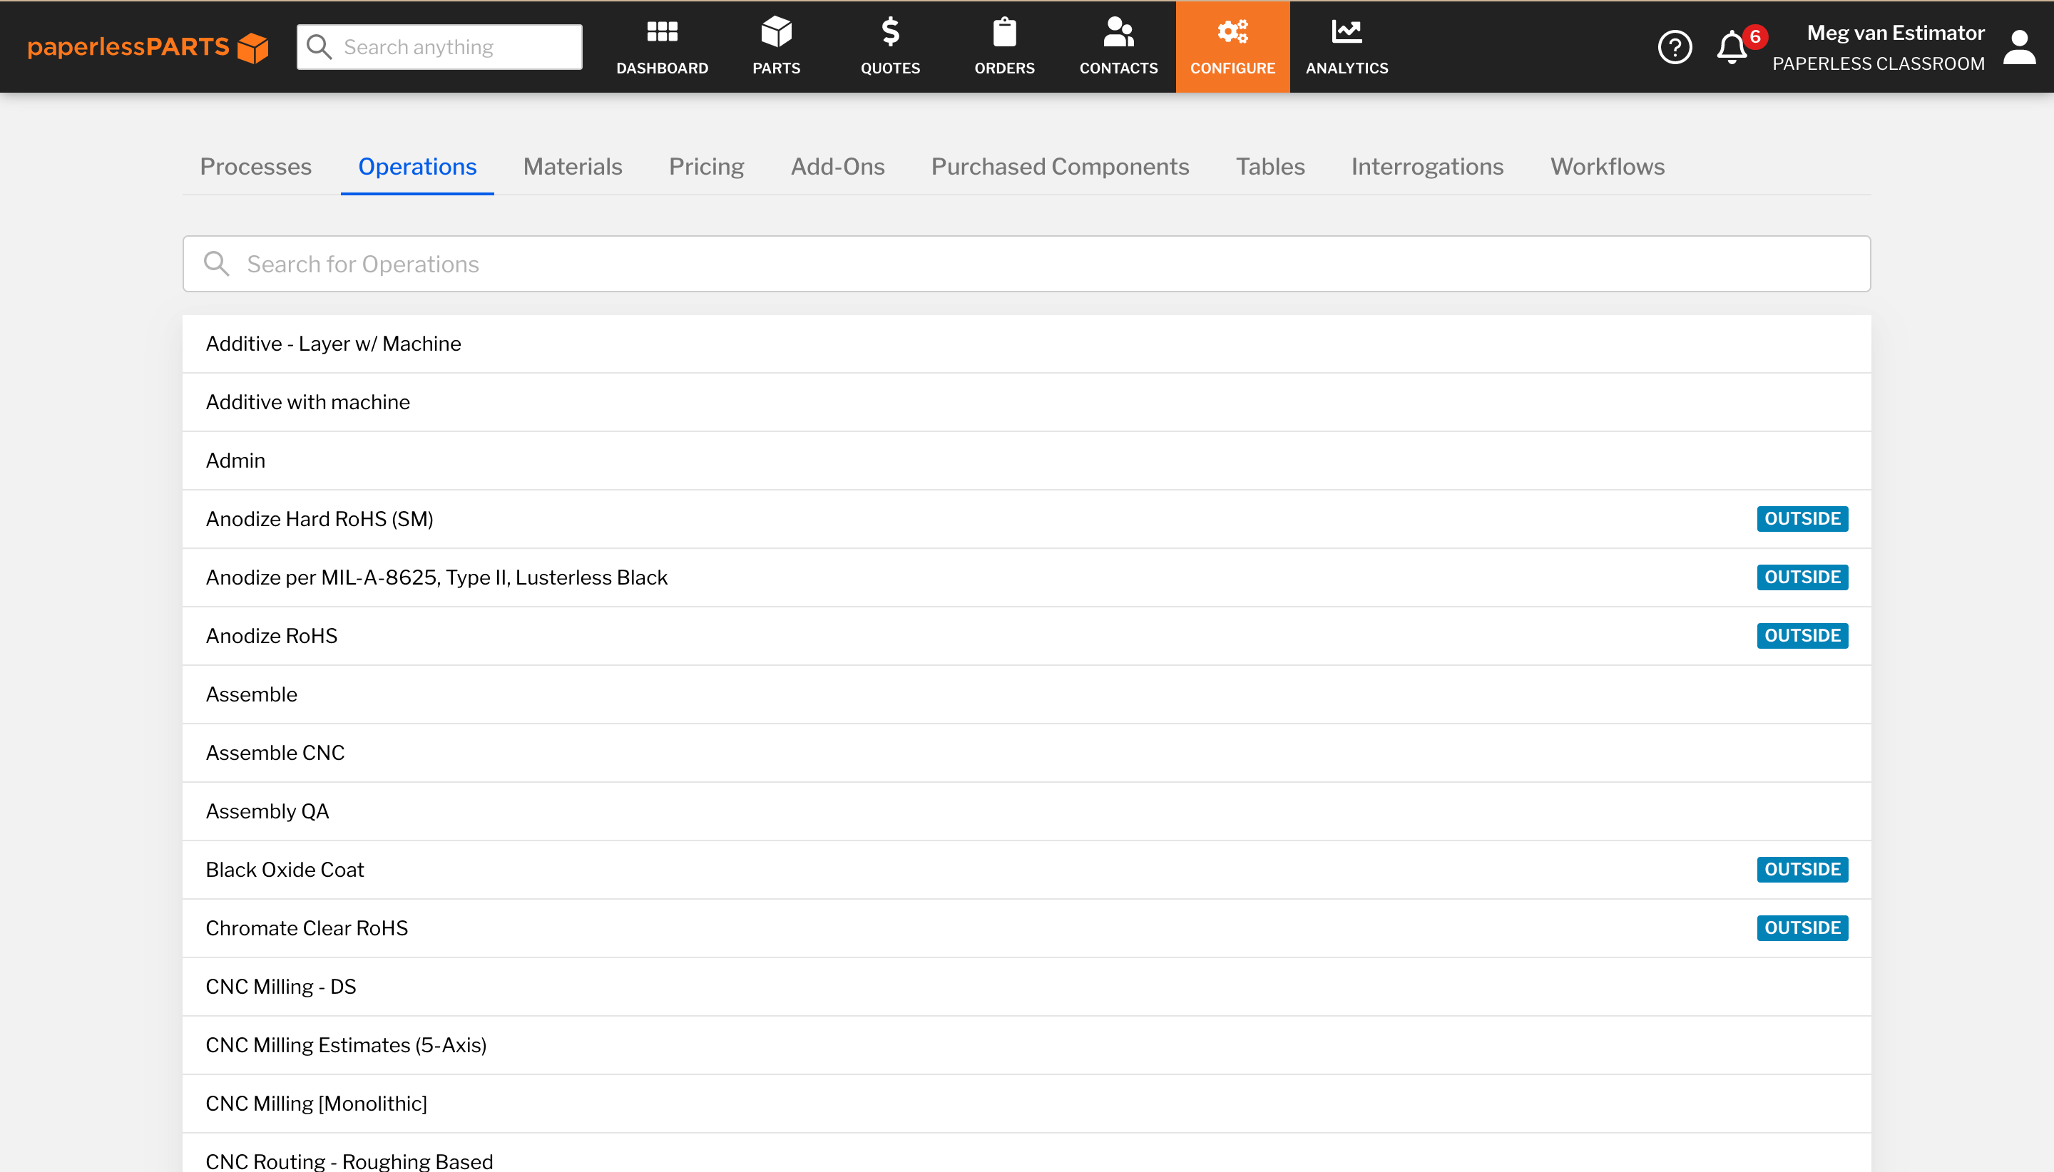
Task: Open the Dashboard grid icon
Action: tap(662, 32)
